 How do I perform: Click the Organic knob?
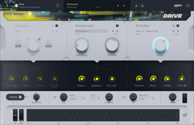[x=82, y=79]
